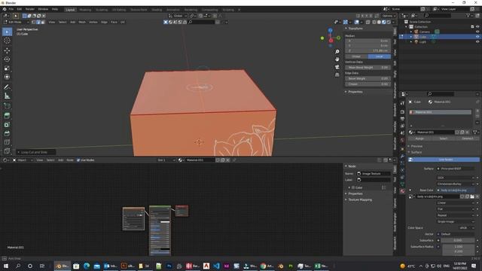Screen dimensions: 482x271
Task: Open the Mesh menu in viewport header
Action: click(82, 22)
